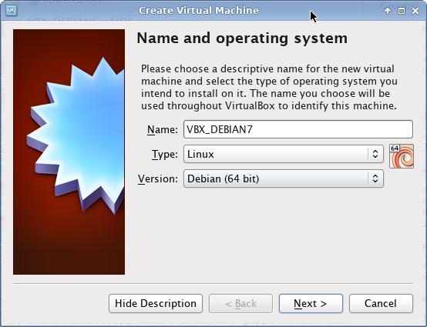
Task: Click the Hide Description button
Action: tap(156, 303)
